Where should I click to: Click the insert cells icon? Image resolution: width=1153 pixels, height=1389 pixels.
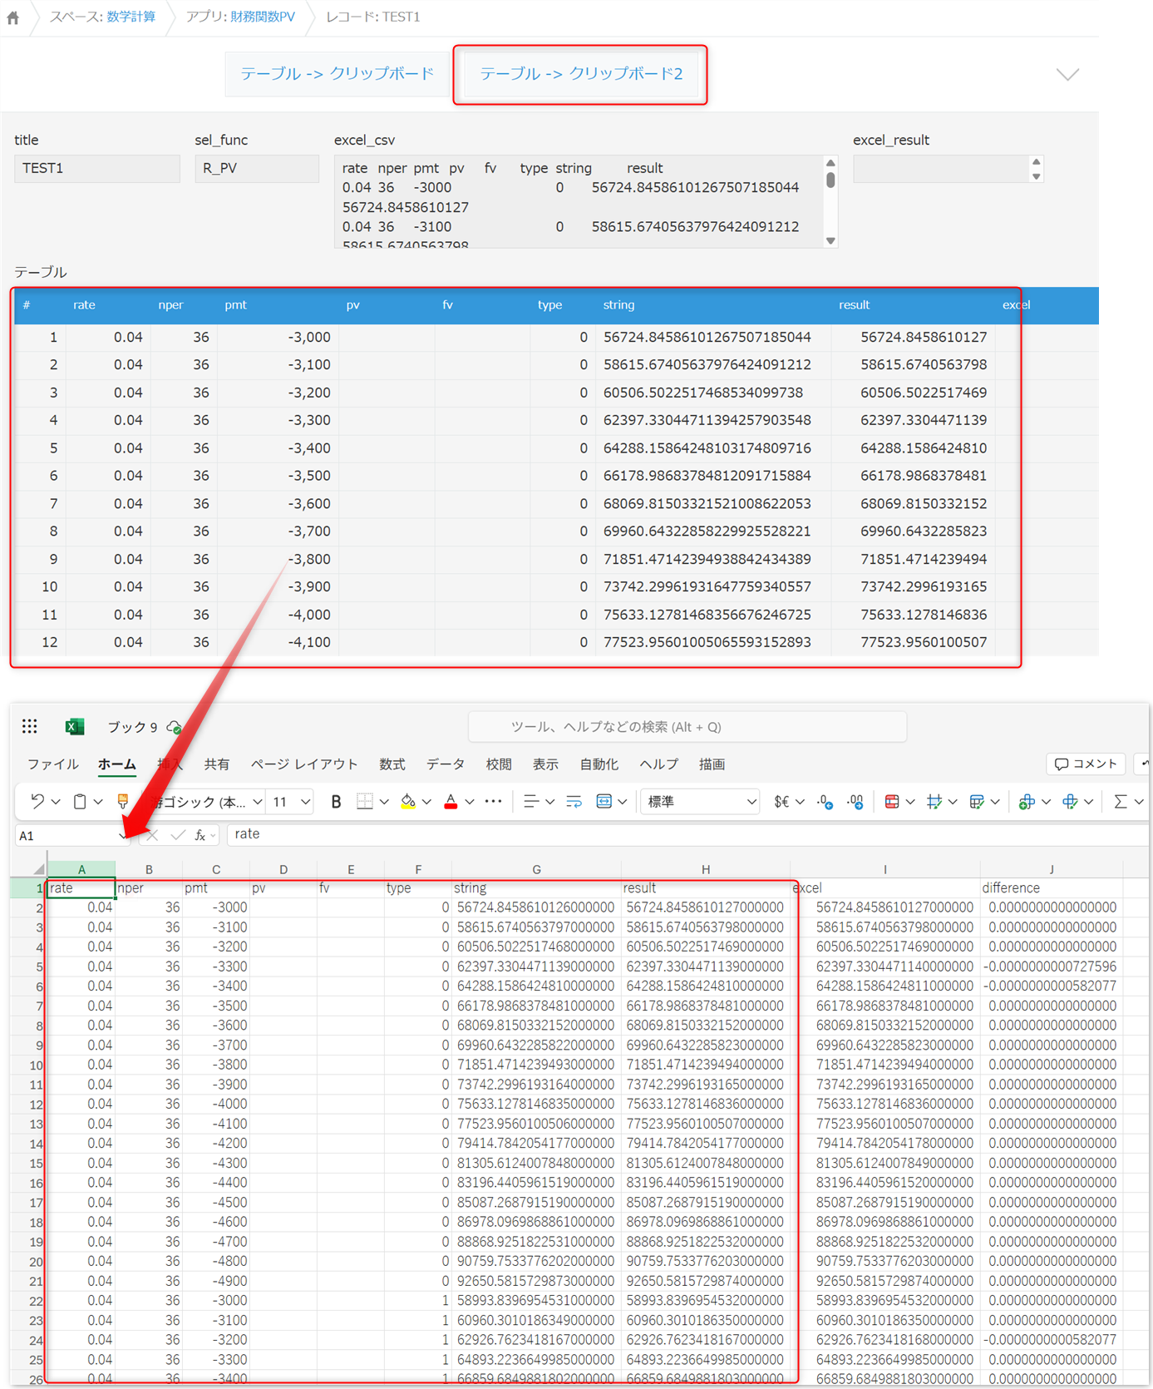coord(1027,801)
